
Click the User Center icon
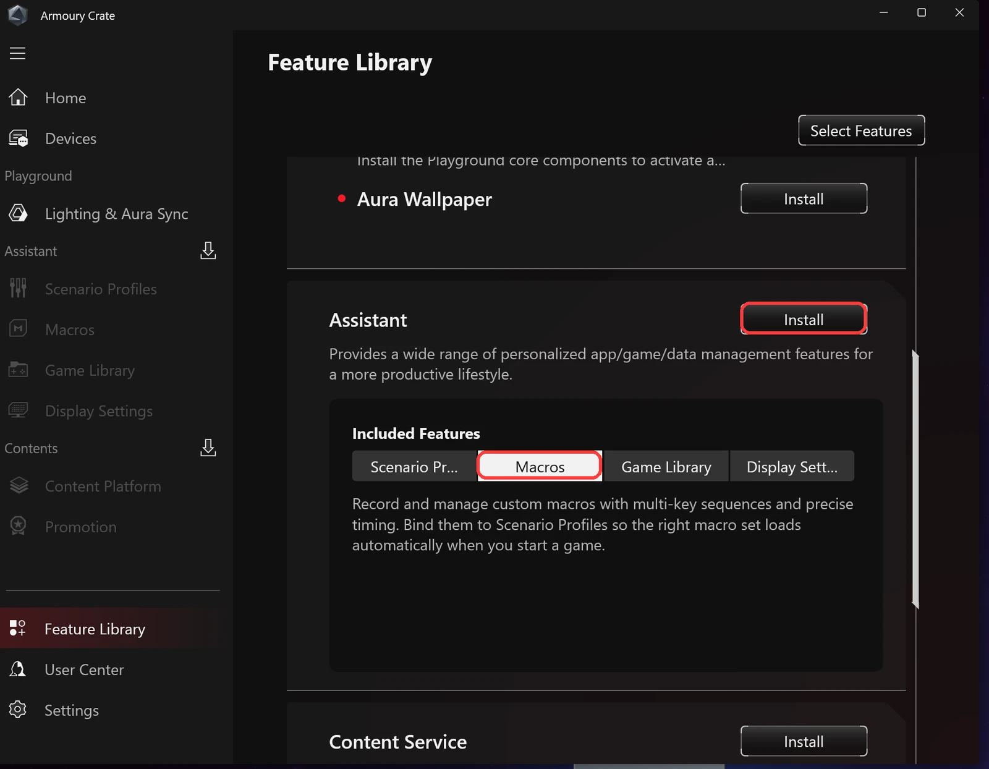coord(18,669)
